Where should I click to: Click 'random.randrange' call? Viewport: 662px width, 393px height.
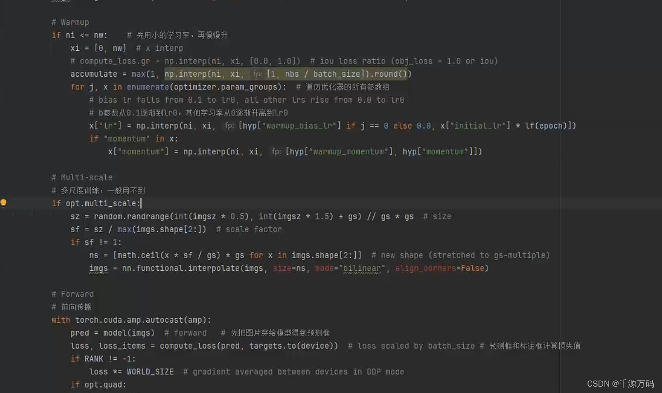click(x=132, y=217)
